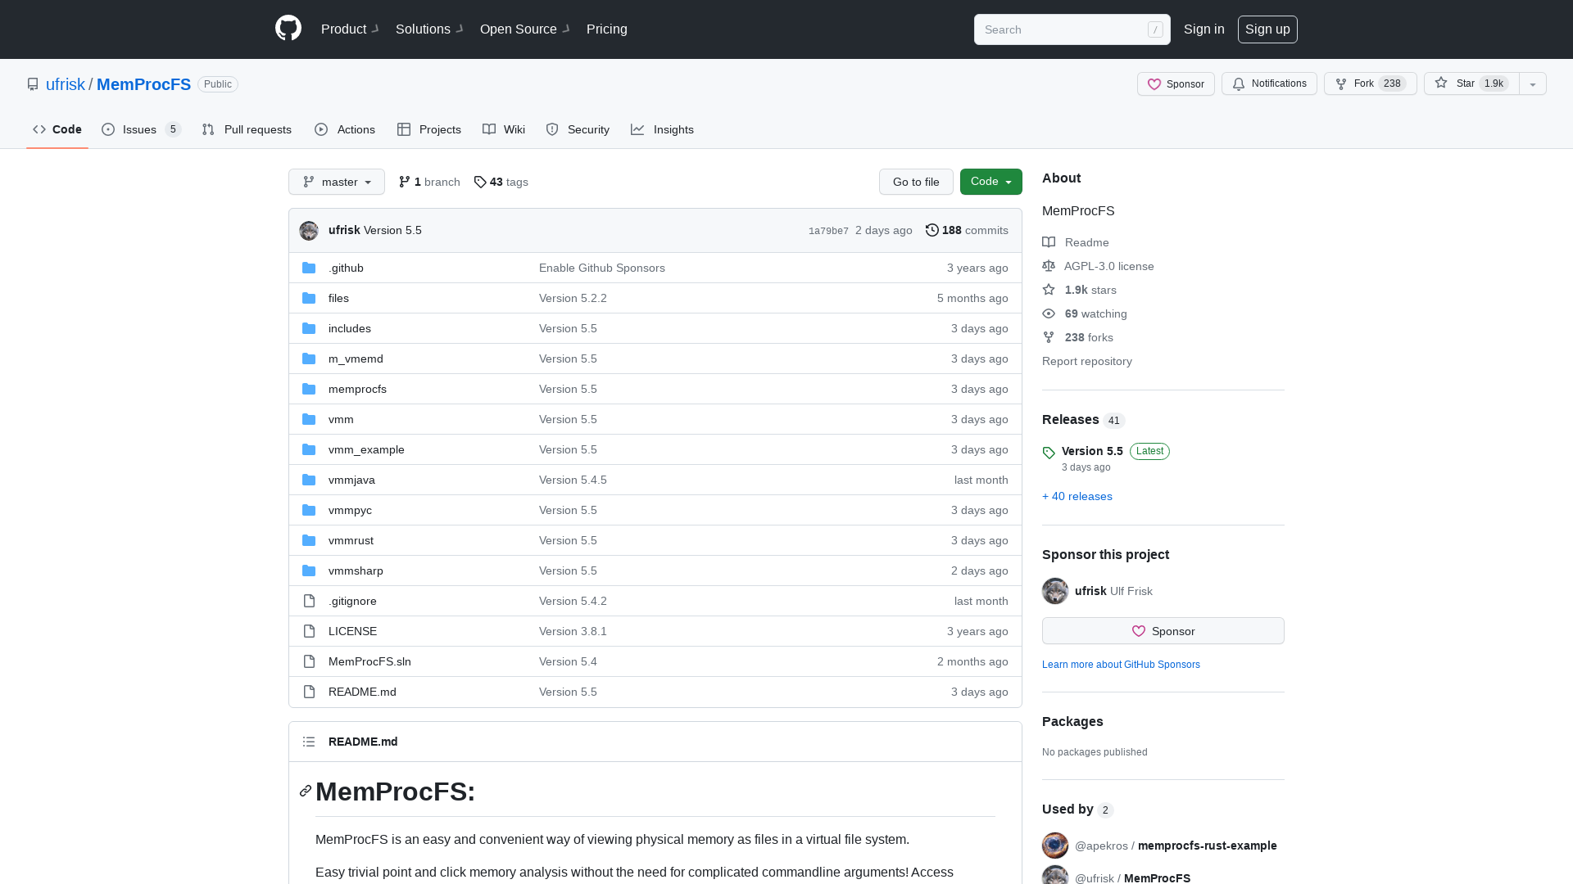Click the GitHub logo icon
Image resolution: width=1573 pixels, height=884 pixels.
click(x=288, y=29)
